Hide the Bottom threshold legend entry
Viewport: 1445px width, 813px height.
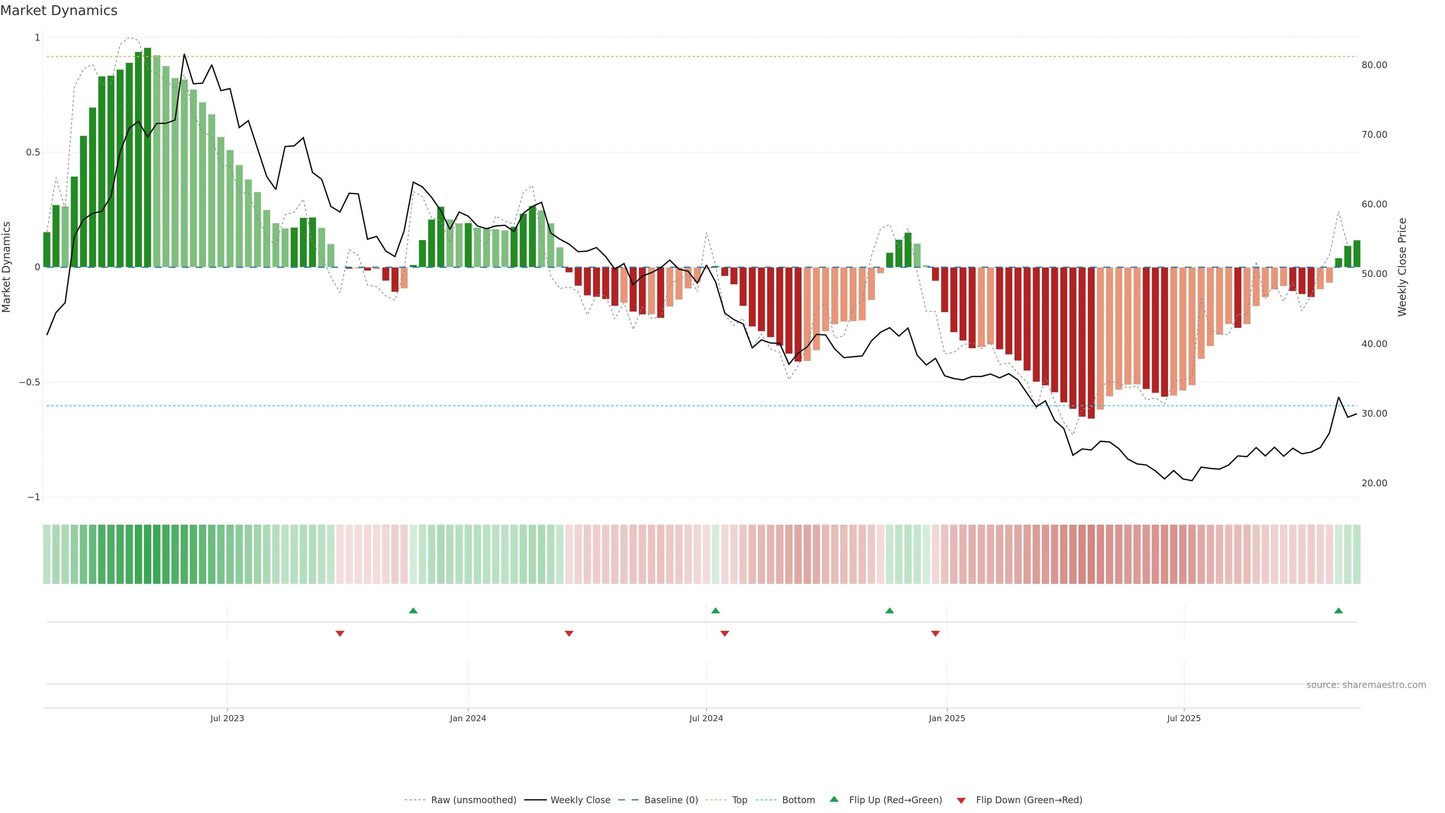click(798, 800)
